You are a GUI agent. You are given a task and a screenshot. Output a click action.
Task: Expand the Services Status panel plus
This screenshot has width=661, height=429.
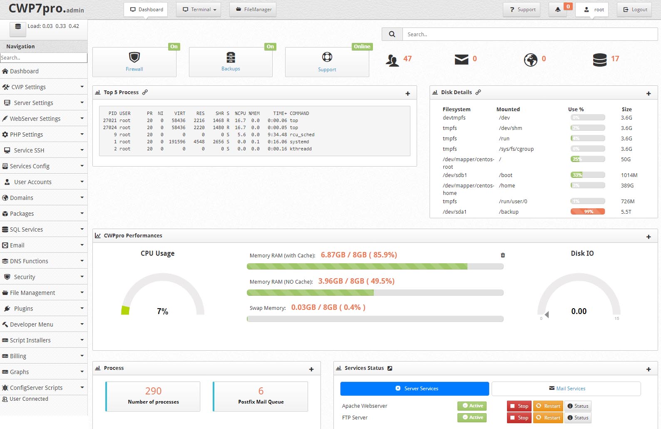click(649, 369)
